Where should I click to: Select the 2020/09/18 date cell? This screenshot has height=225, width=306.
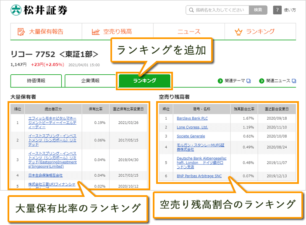[x=277, y=118]
